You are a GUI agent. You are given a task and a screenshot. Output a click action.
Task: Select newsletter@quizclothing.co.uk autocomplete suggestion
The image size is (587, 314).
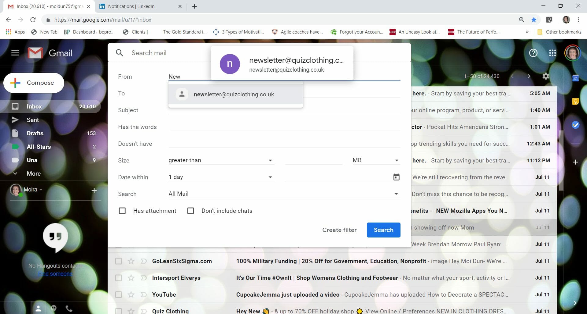(236, 95)
